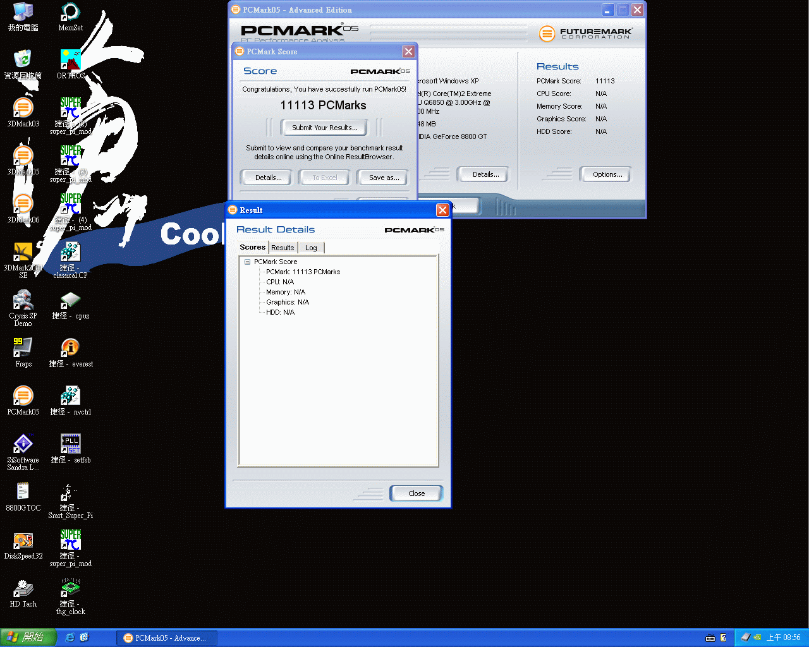This screenshot has height=647, width=809.
Task: Select the HDD: N/A tree row
Action: 281,312
